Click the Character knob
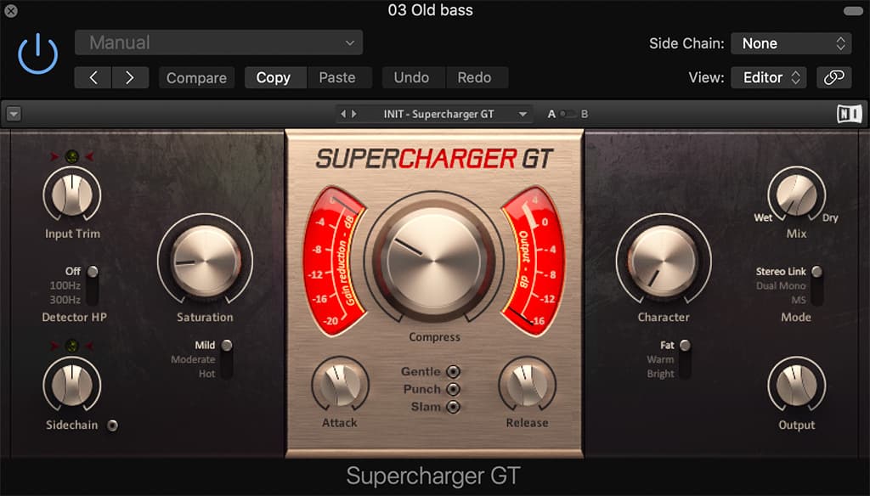 [663, 260]
